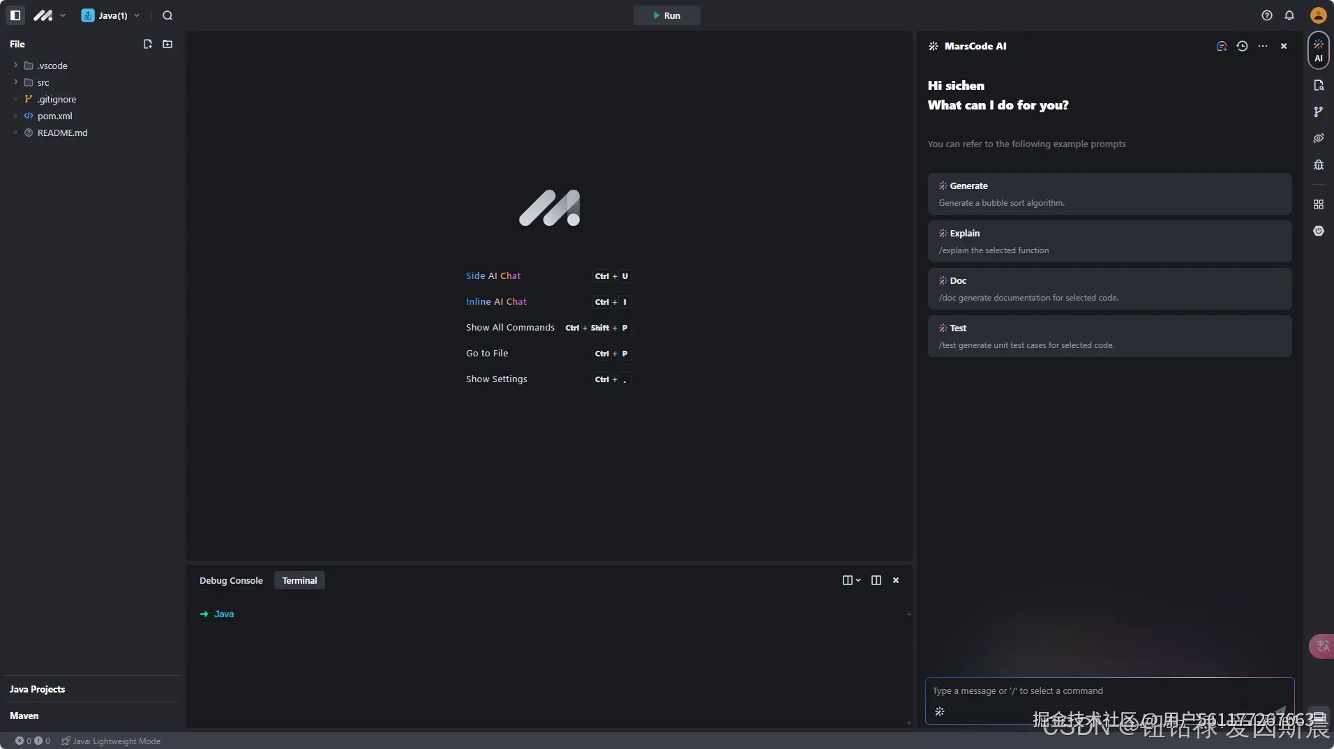
Task: Click Go to File entry
Action: 487,354
